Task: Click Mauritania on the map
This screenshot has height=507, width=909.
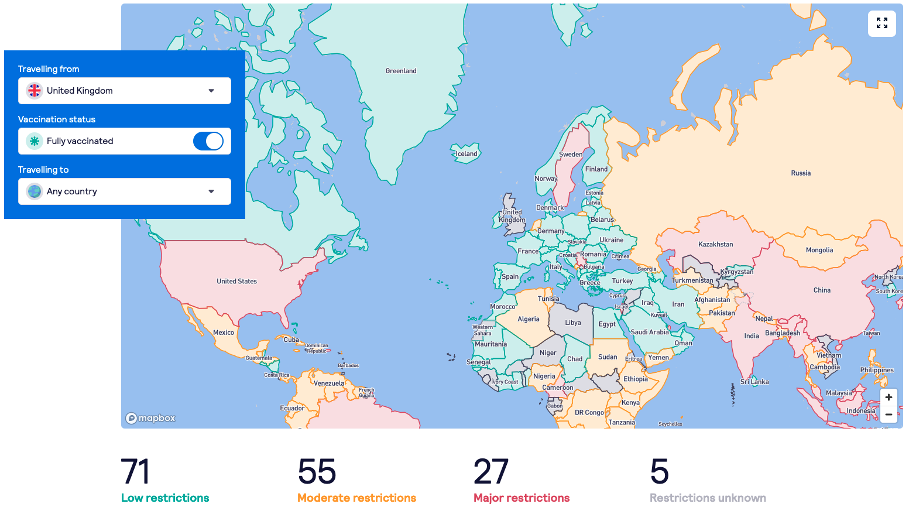Action: [x=490, y=344]
